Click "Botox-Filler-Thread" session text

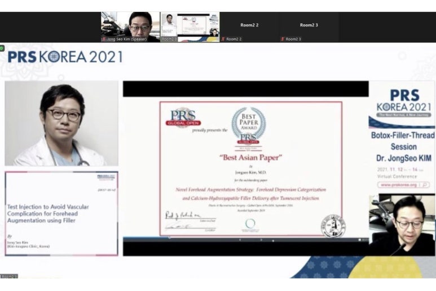[x=403, y=136]
